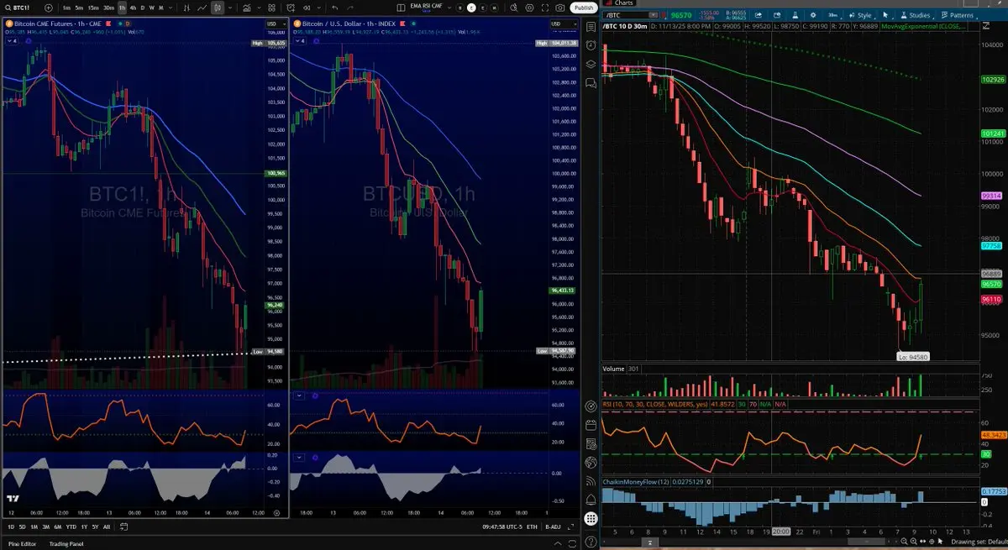Viewport: 1008px width, 550px height.
Task: Toggle B-ADJ back-adjustment setting
Action: [x=553, y=526]
